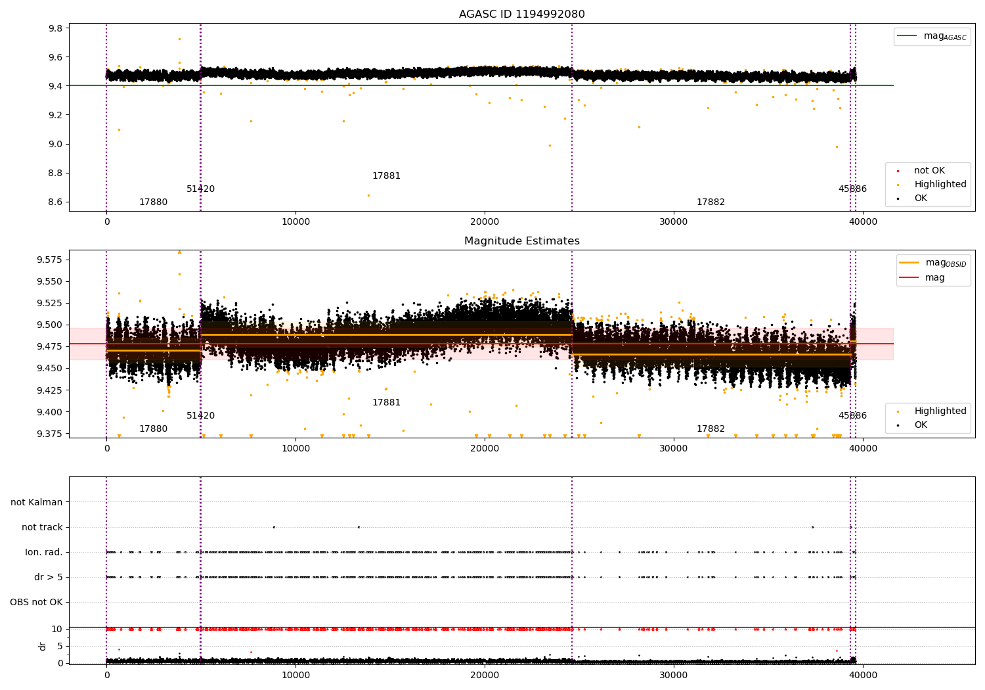
Task: Click 17882 label in Magnitude Estimates plot
Action: (711, 429)
